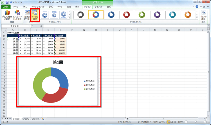
Task: Click the Save icon in quick access toolbar
Action: click(7, 2)
